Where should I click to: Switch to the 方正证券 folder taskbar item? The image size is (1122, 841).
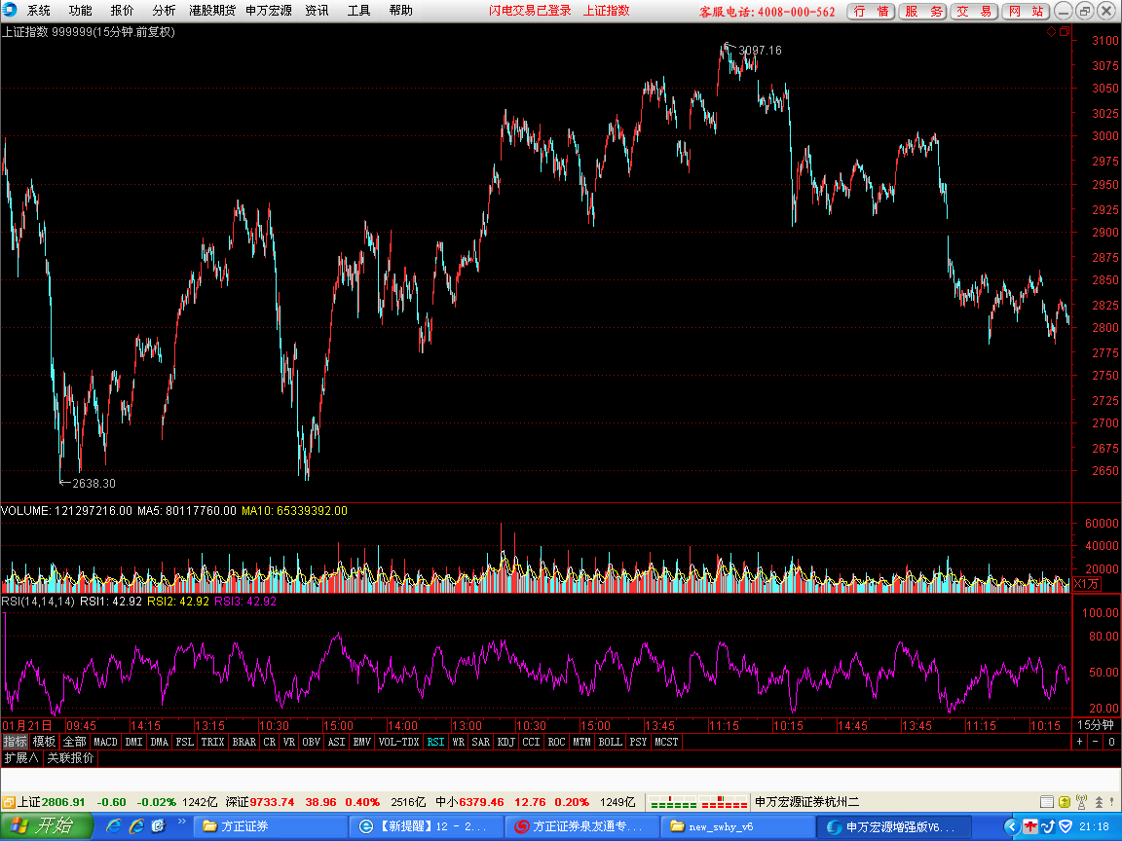pos(269,826)
